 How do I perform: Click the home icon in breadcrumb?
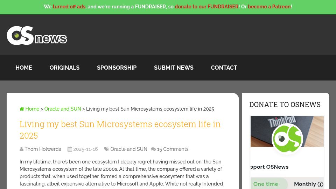[x=22, y=109]
